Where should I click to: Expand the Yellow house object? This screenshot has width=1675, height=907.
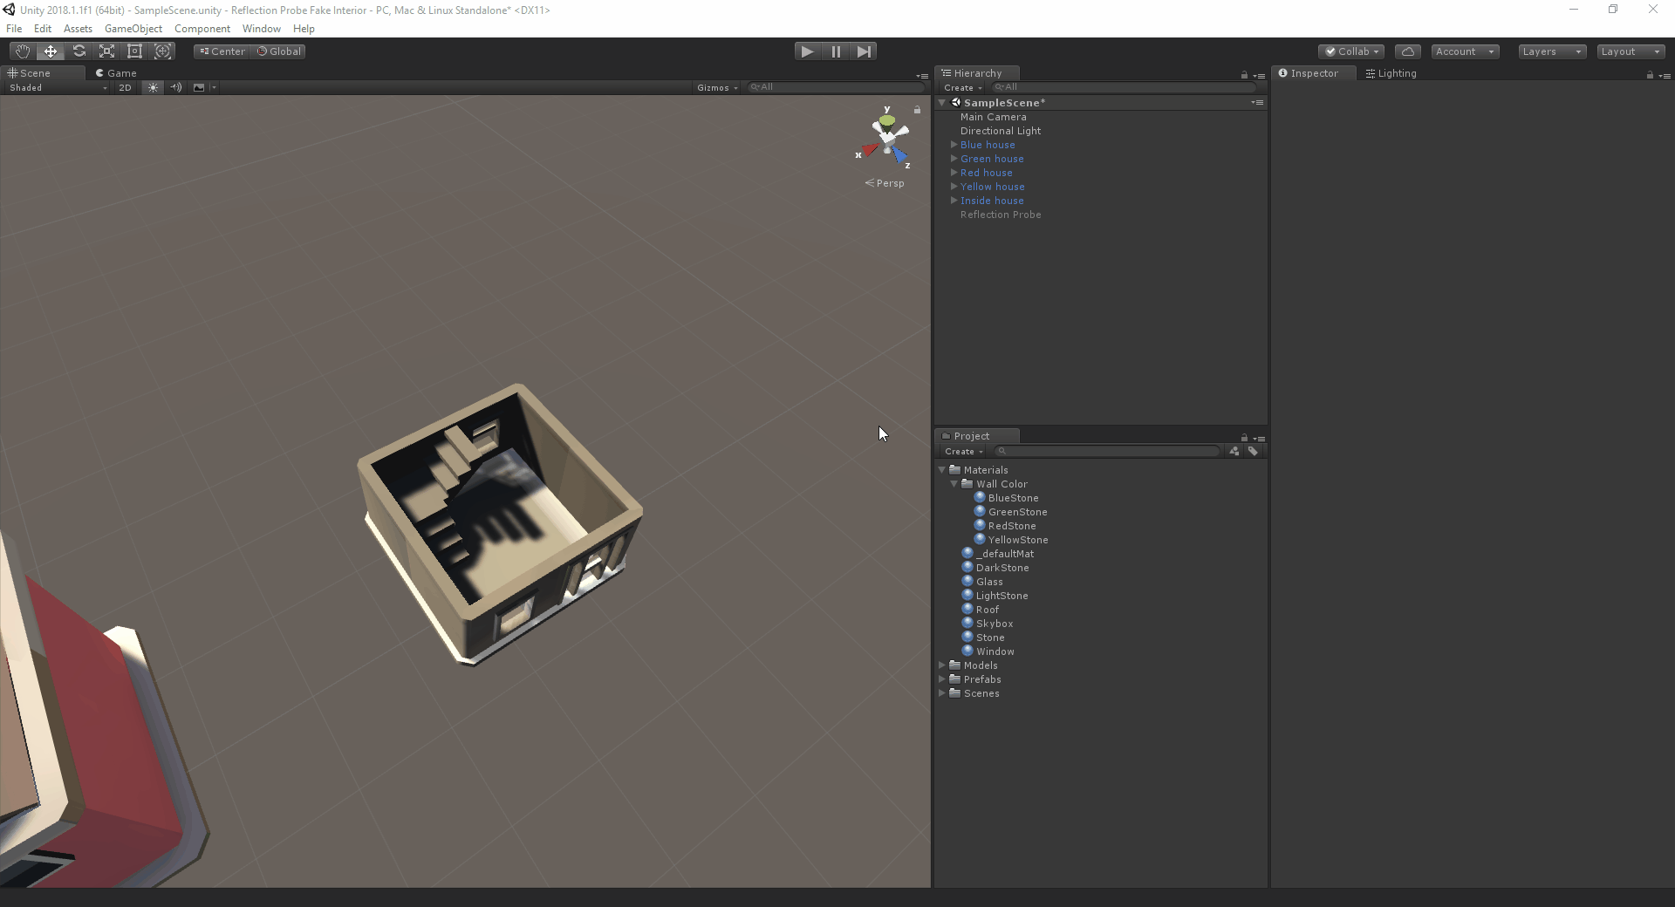click(954, 187)
